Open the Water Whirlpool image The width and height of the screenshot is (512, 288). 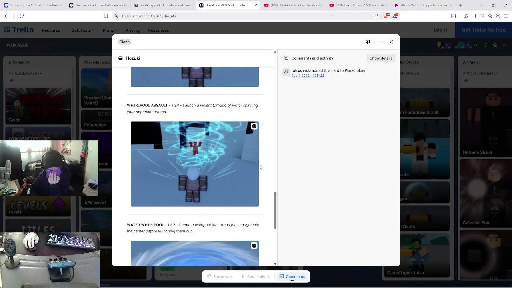(x=195, y=253)
